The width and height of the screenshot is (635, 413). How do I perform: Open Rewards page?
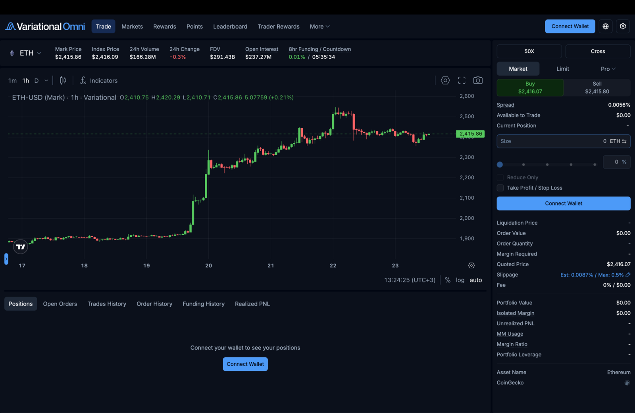coord(165,27)
